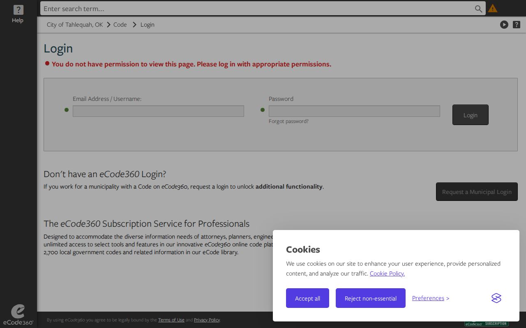Click the Forgot password? link
The image size is (526, 328).
click(288, 121)
